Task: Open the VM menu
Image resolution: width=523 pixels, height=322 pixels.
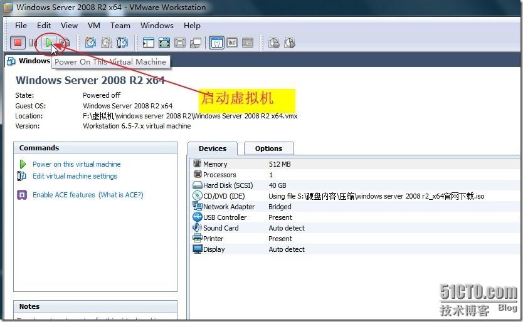Action: 94,25
